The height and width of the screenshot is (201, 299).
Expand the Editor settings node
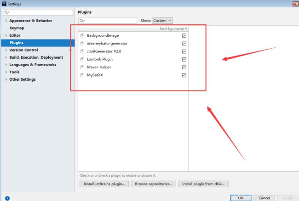click(6, 35)
